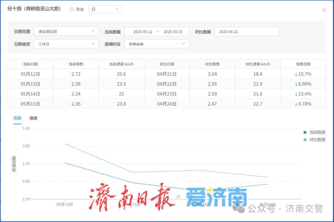The width and height of the screenshot is (334, 222).
Task: Click the down arrow in the 04月21日 row
Action: pos(297,74)
